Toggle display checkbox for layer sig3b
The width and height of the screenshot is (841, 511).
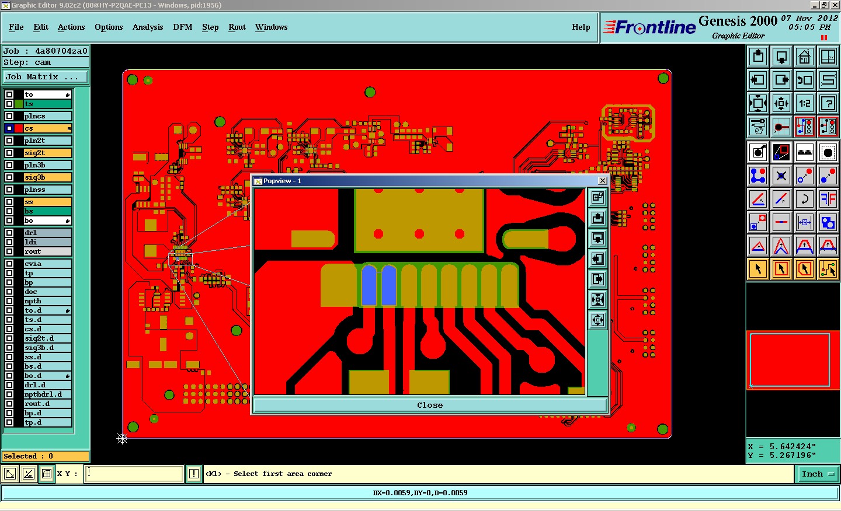pyautogui.click(x=9, y=177)
